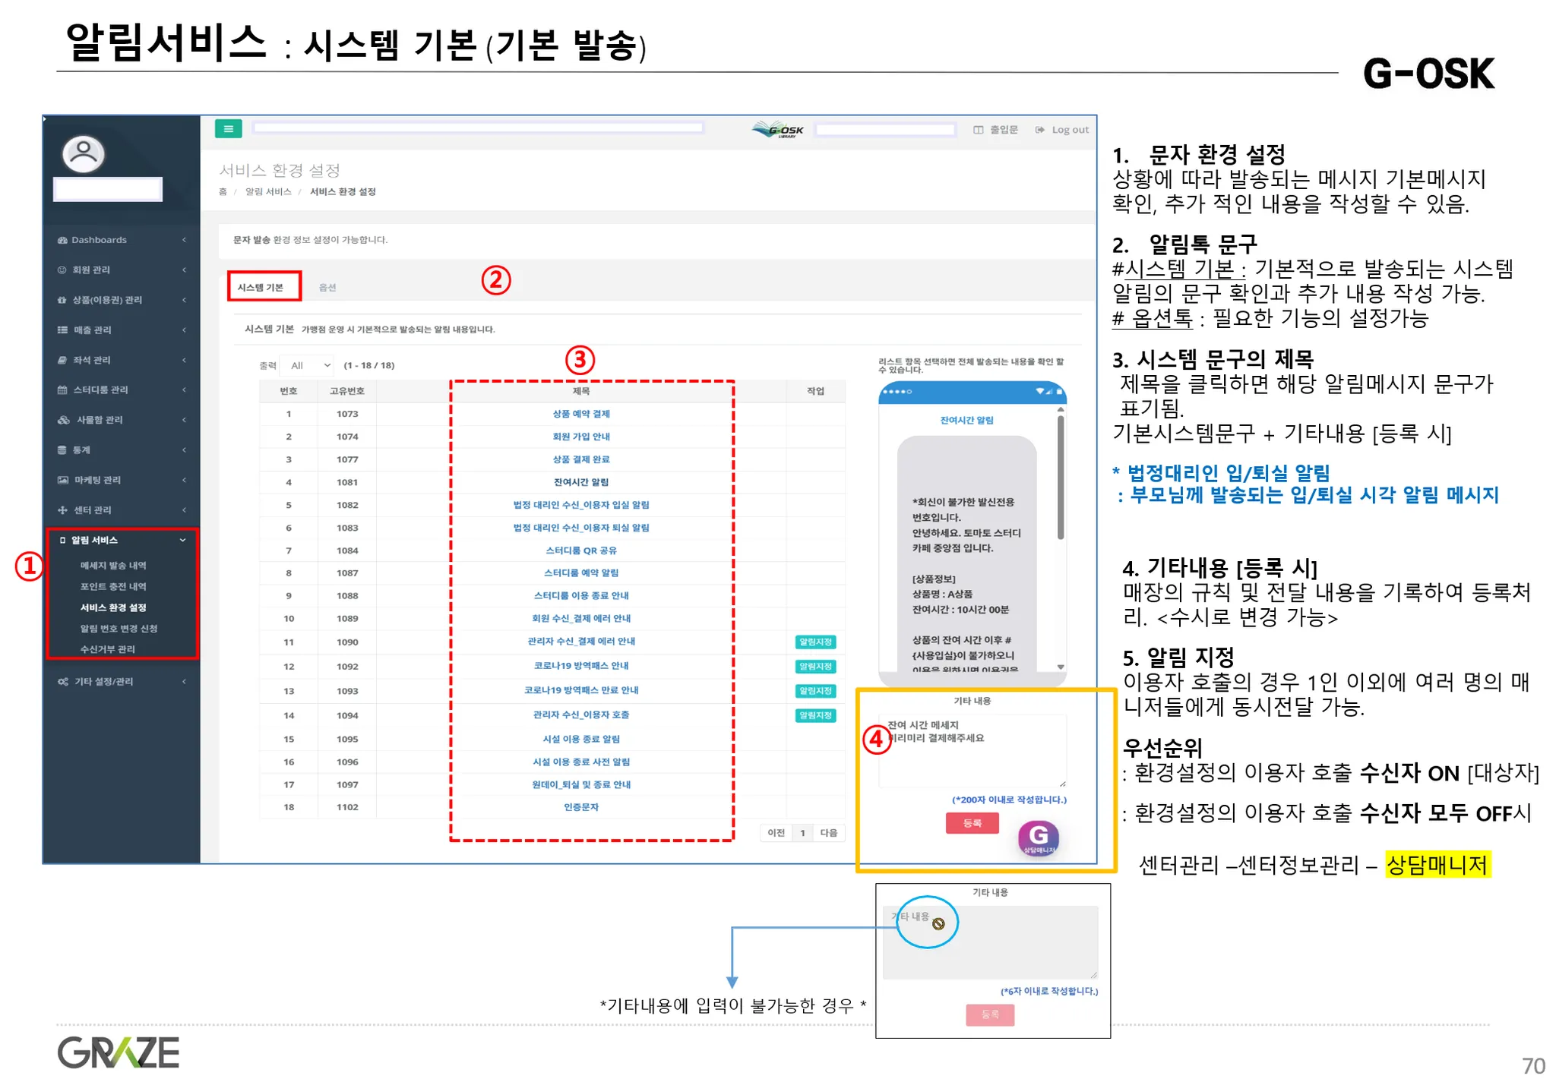Click the Log out icon

1039,130
